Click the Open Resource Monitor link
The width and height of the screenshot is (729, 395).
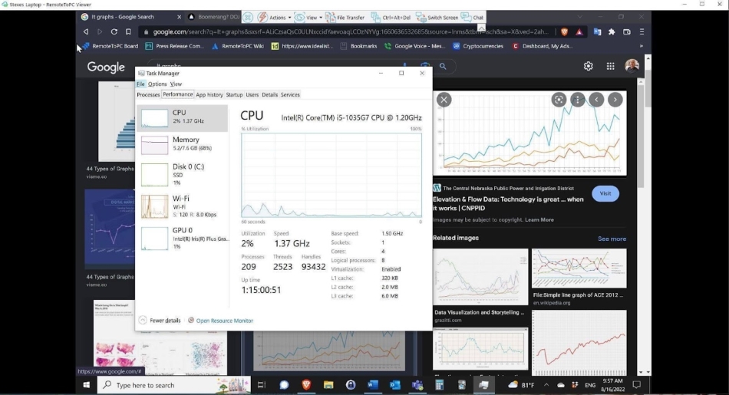coord(224,321)
